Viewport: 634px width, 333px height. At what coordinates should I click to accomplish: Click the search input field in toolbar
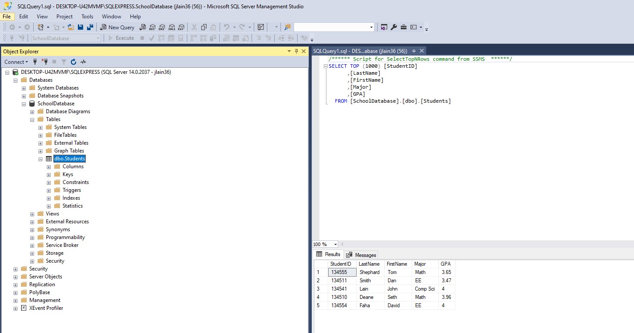(x=331, y=27)
